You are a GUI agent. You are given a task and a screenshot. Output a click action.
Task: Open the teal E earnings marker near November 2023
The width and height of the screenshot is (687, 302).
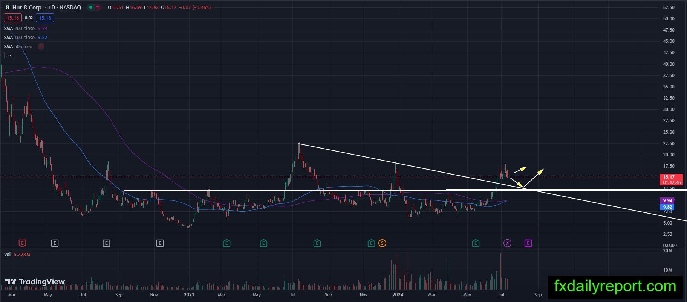click(x=372, y=243)
